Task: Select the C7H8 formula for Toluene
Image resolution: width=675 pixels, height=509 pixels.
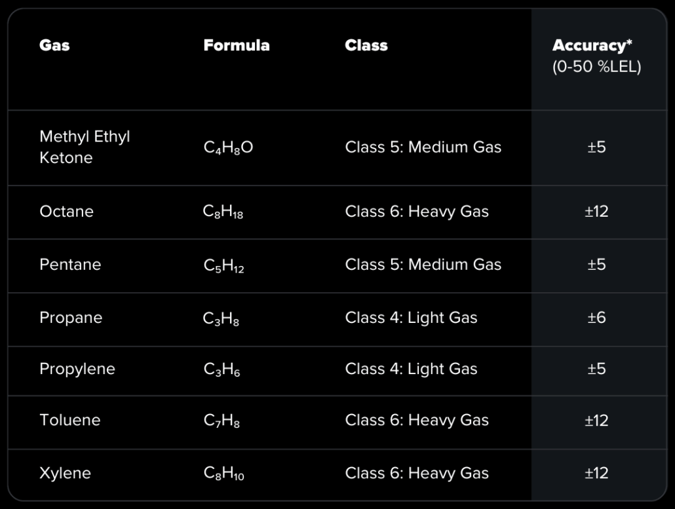Action: point(222,421)
